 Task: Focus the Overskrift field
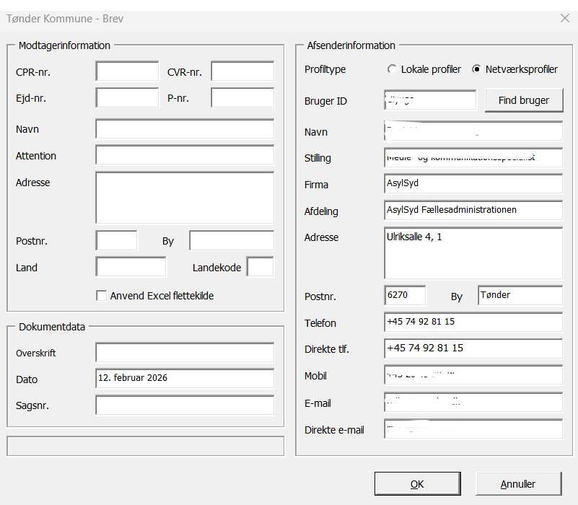click(185, 353)
